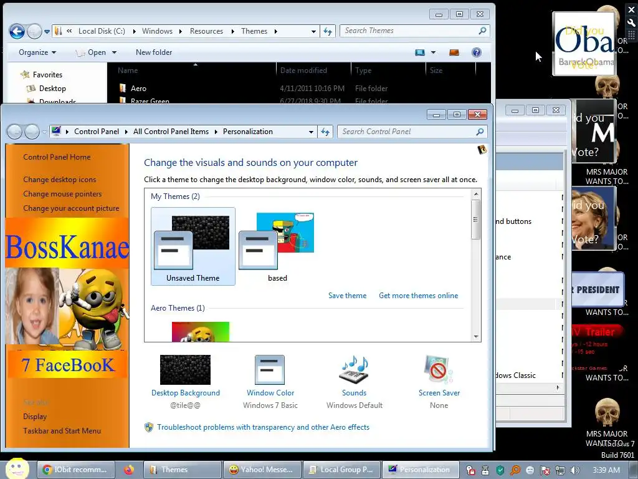Click Get more themes online link

point(418,296)
